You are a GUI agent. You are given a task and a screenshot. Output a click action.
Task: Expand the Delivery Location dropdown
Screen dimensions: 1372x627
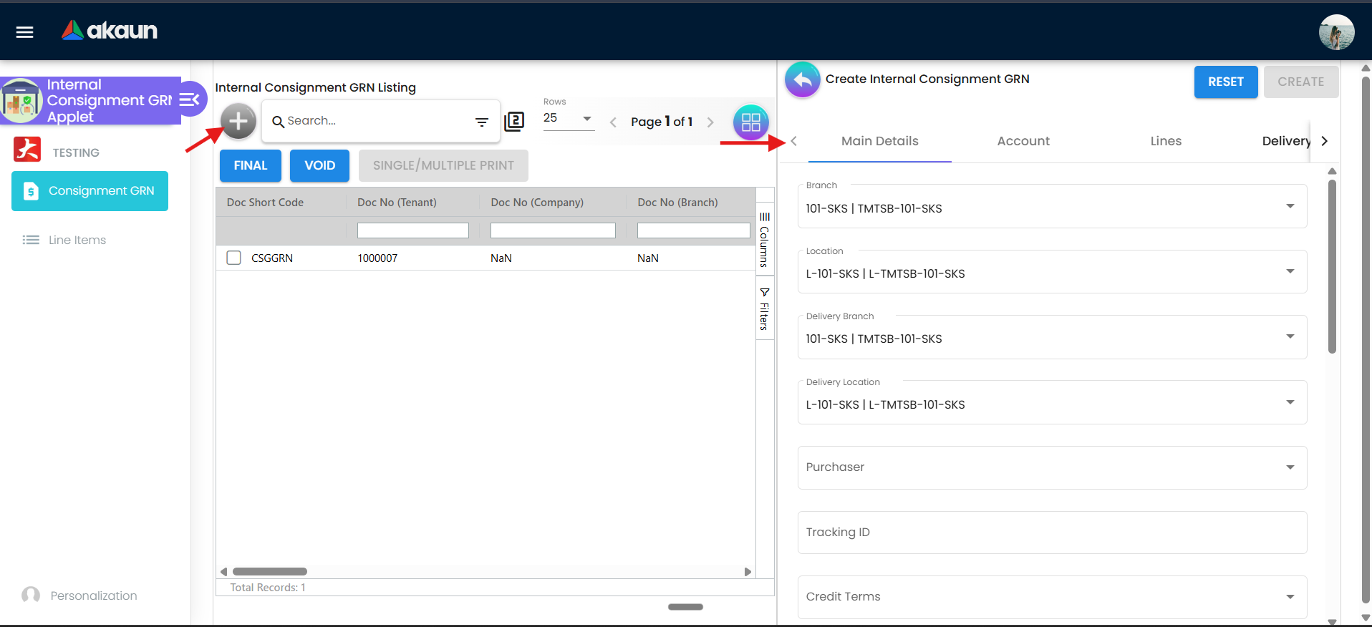tap(1290, 403)
